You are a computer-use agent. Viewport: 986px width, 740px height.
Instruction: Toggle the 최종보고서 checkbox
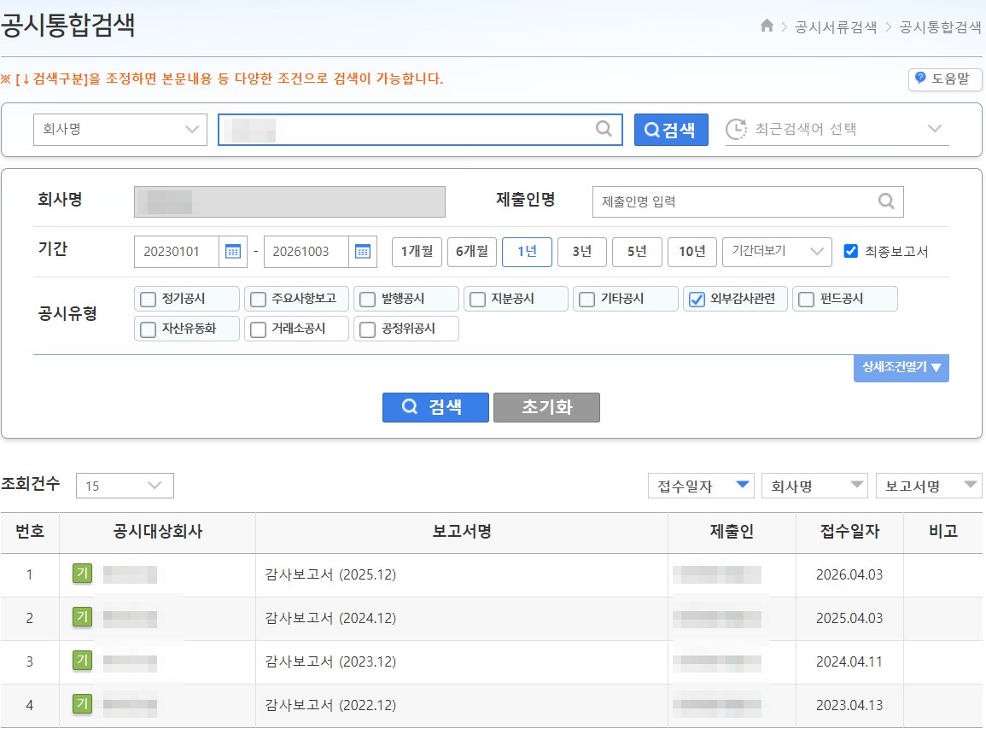coord(851,251)
